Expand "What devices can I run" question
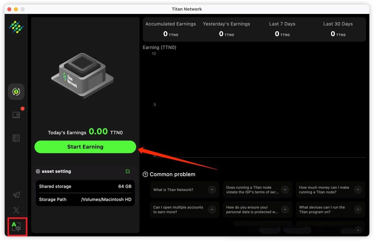The height and width of the screenshot is (241, 374). coord(358,210)
